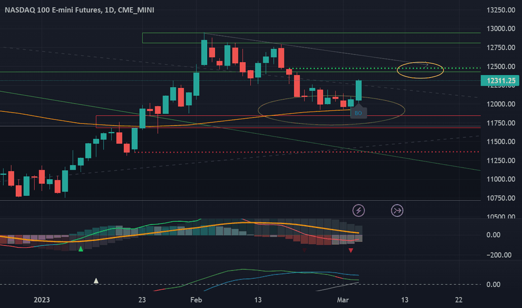Image resolution: width=522 pixels, height=308 pixels.
Task: Click the lightning bolt circle icon
Action: pyautogui.click(x=358, y=211)
